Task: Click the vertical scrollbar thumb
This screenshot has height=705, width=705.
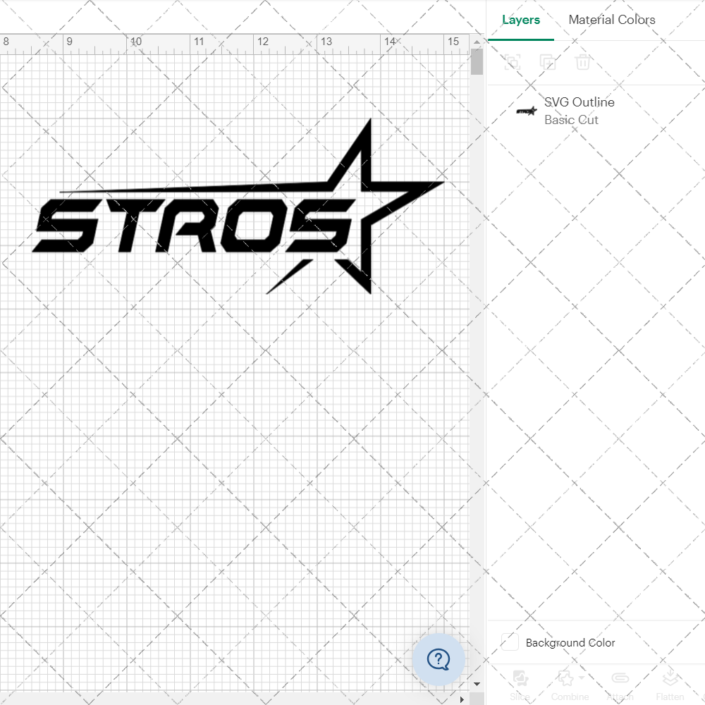Action: pos(477,61)
